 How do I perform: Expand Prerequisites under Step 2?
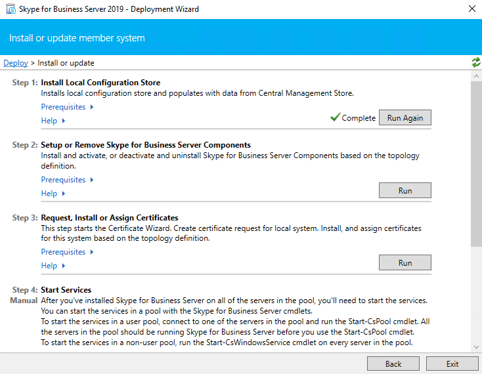pyautogui.click(x=67, y=180)
